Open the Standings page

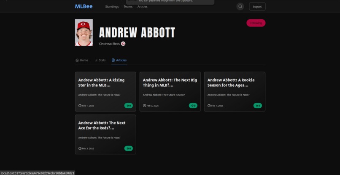[x=112, y=6]
